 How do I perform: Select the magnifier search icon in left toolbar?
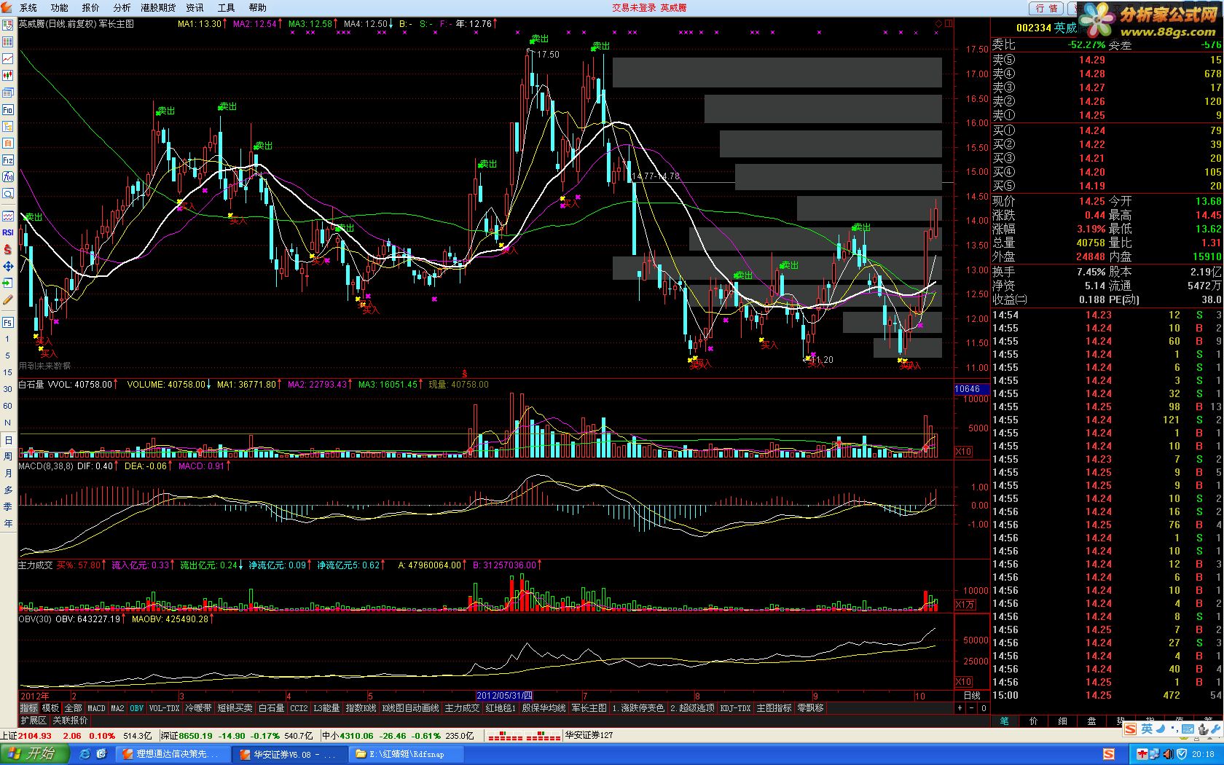[x=8, y=194]
